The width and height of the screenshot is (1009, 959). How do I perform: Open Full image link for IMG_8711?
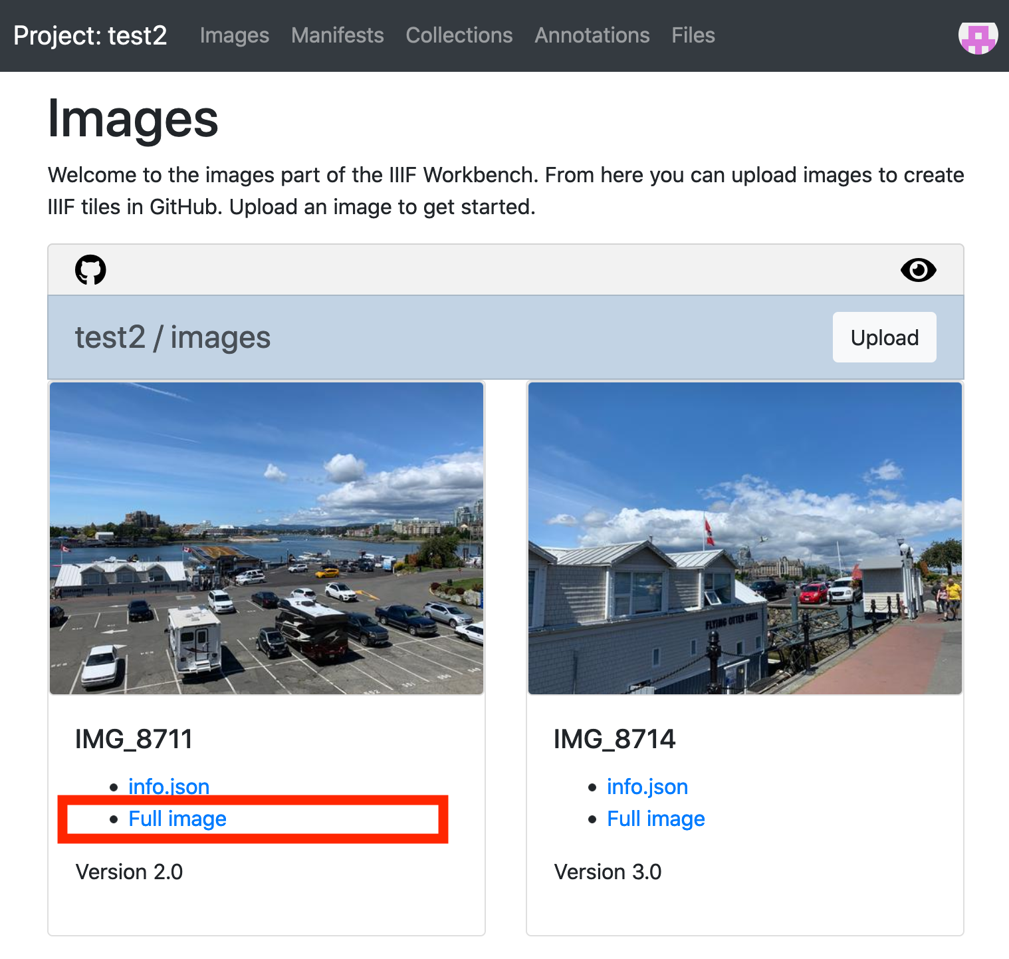pyautogui.click(x=177, y=819)
